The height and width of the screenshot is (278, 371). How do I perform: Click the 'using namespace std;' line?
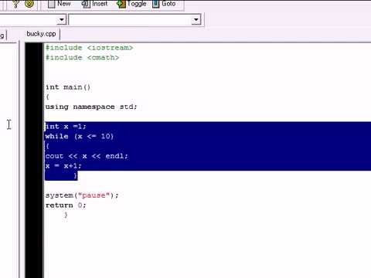pos(91,107)
